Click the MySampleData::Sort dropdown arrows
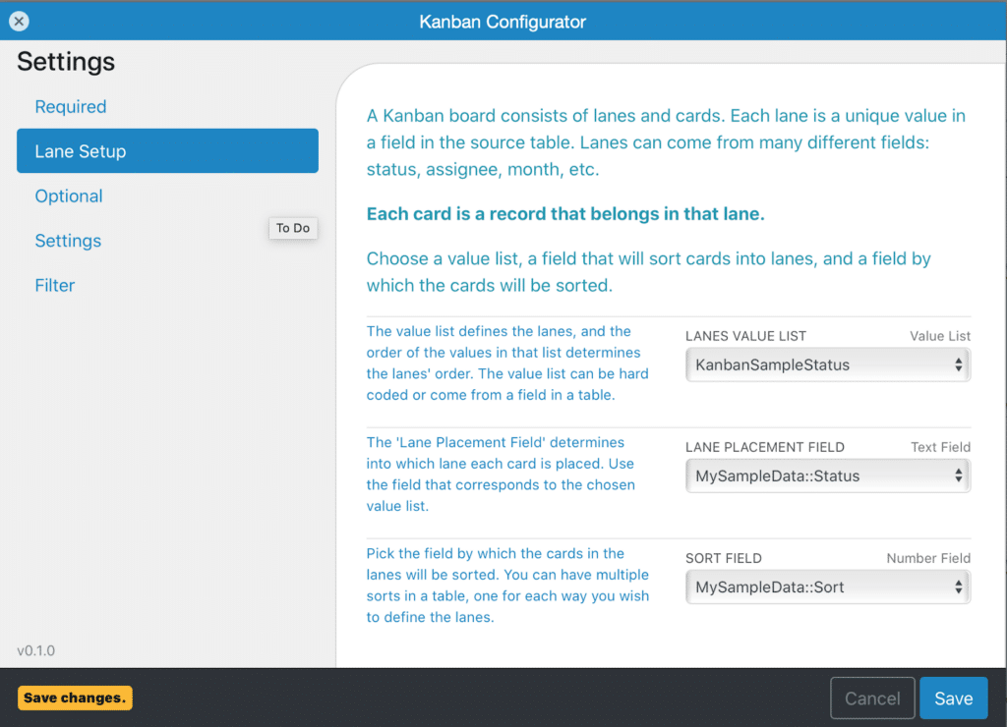The height and width of the screenshot is (727, 1007). [958, 587]
